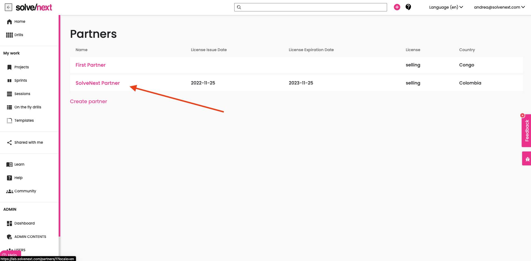Click the sidebar pink scrollbar
The image size is (531, 261).
pos(59,126)
